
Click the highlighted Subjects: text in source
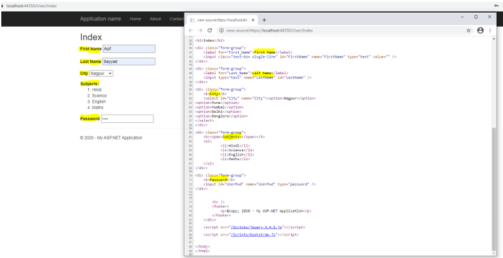[x=232, y=137]
